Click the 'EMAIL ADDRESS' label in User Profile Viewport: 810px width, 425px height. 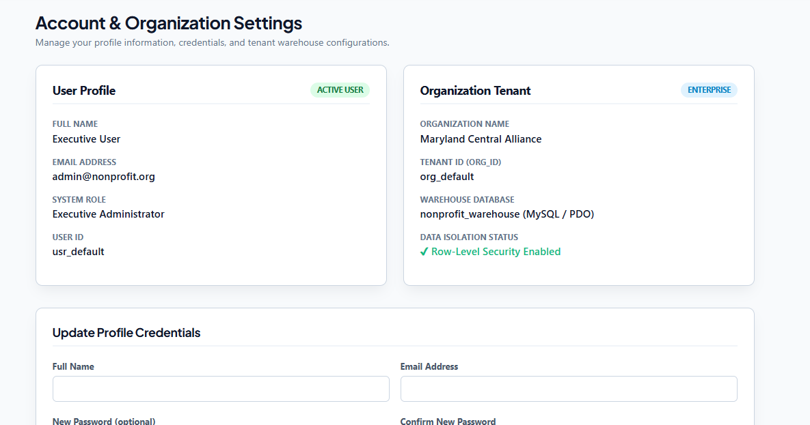84,162
